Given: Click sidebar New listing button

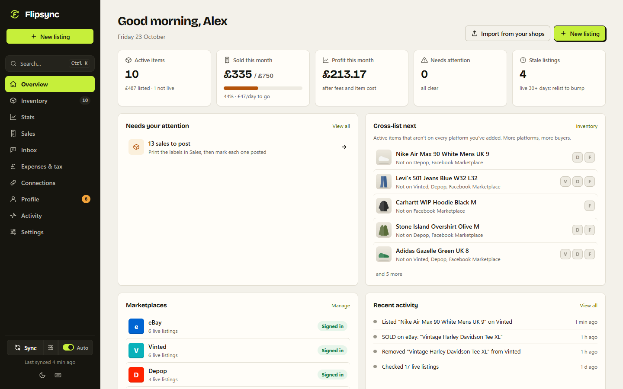Looking at the screenshot, I should (50, 37).
